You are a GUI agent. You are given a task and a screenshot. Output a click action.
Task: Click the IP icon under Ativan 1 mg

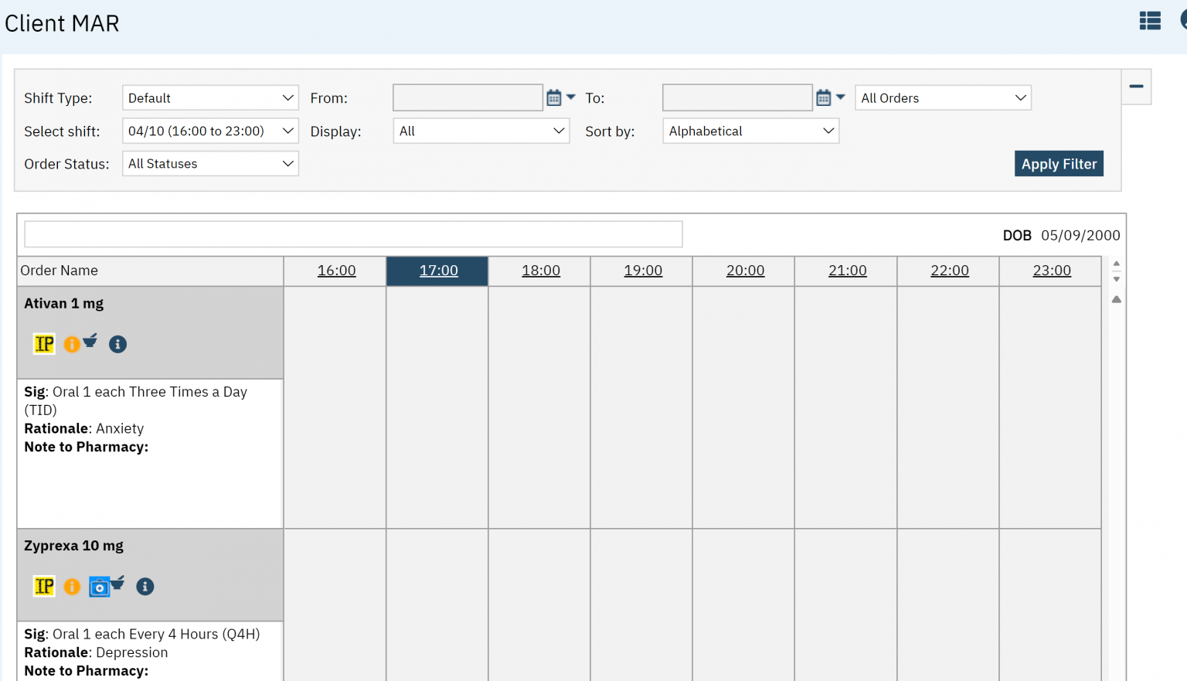pyautogui.click(x=44, y=344)
